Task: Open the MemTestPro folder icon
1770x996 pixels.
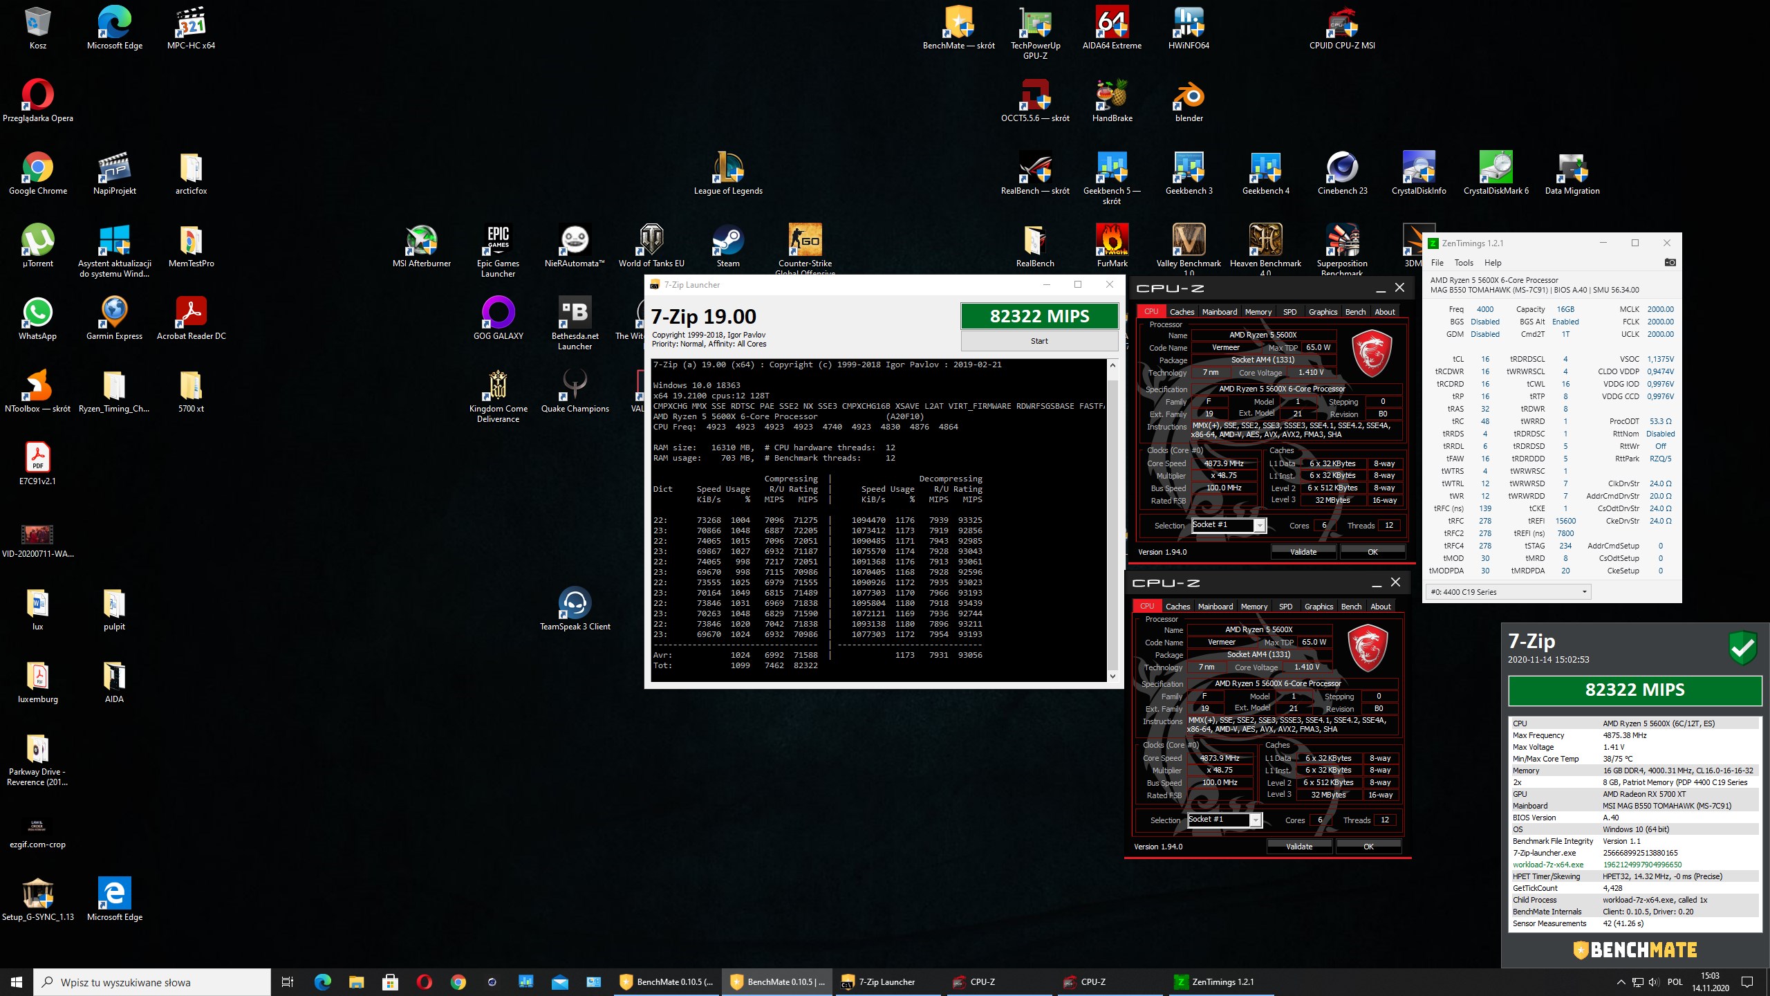Action: coord(191,246)
